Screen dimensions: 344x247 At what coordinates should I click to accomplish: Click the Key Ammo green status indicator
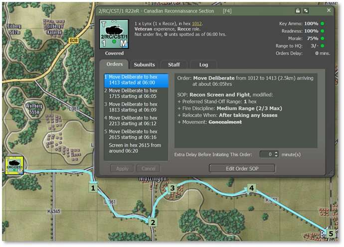pyautogui.click(x=323, y=24)
